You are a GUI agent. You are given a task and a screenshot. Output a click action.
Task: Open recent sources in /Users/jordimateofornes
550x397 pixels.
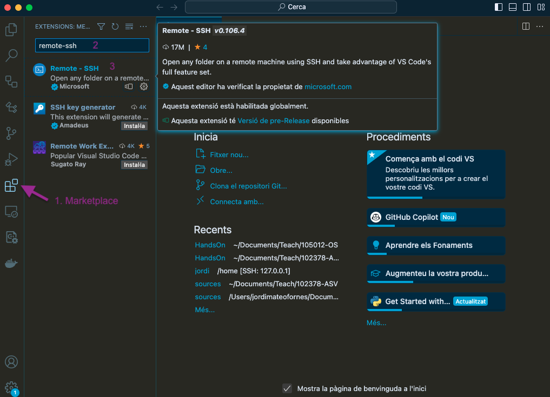(208, 297)
